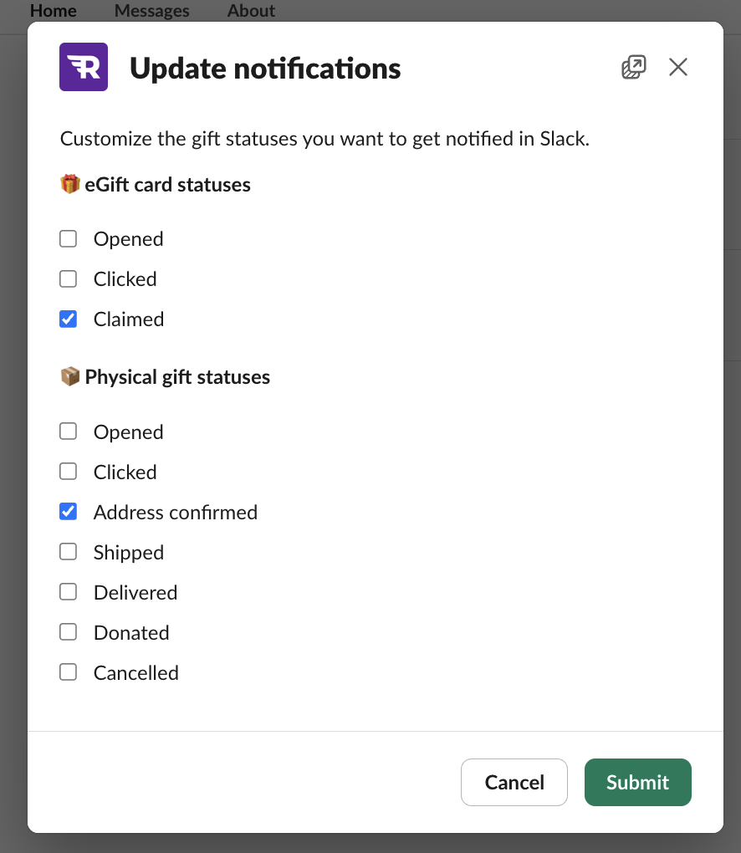
Task: Cancel the notification changes
Action: (x=514, y=782)
